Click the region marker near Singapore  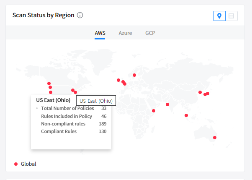[x=186, y=115]
